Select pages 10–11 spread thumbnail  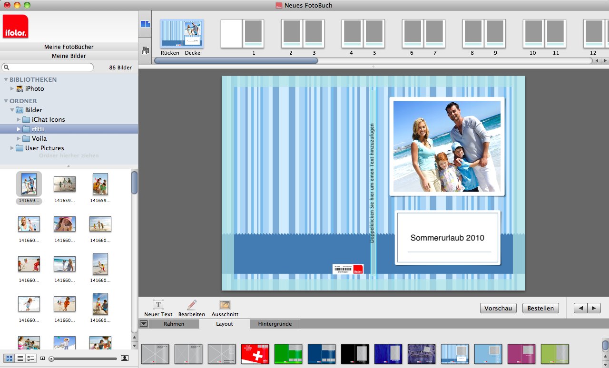point(544,34)
